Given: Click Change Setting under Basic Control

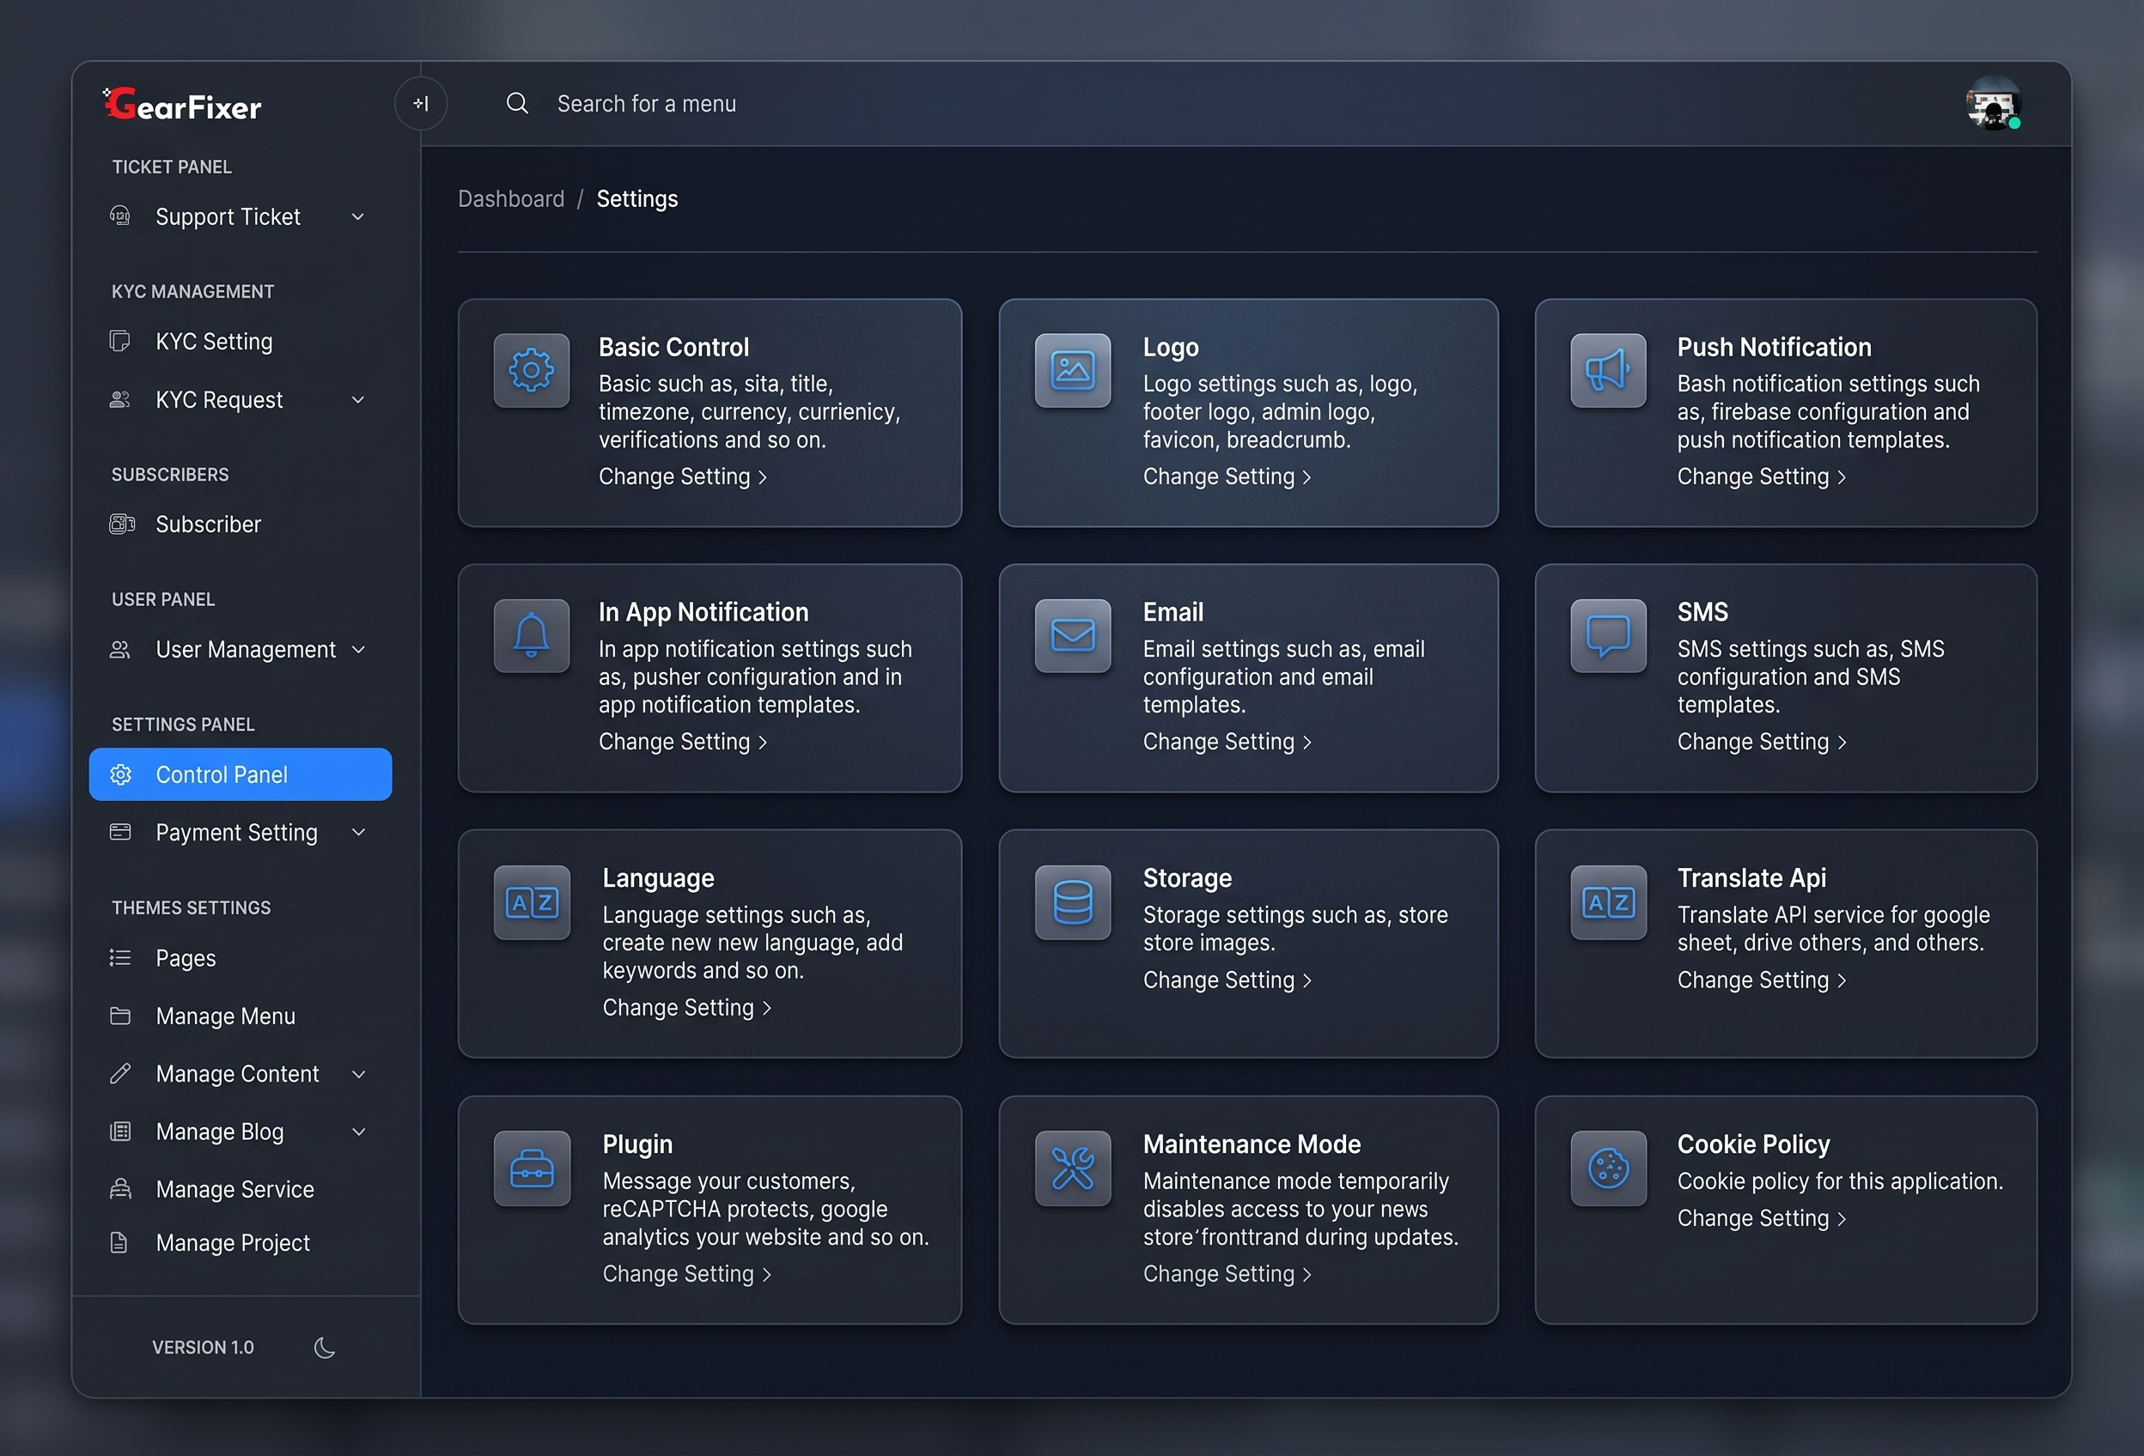Looking at the screenshot, I should tap(683, 476).
